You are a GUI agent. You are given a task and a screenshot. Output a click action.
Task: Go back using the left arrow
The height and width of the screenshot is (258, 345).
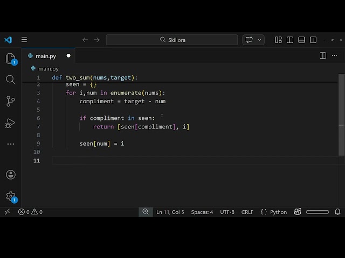85,40
